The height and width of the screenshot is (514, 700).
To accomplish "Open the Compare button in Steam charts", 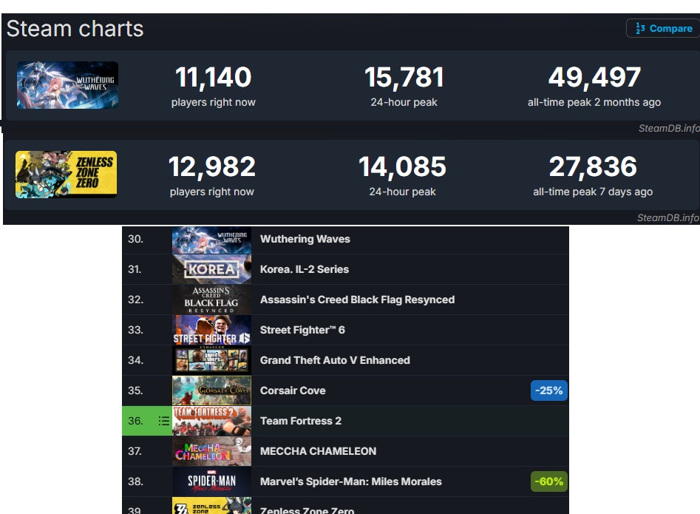I will tap(663, 28).
